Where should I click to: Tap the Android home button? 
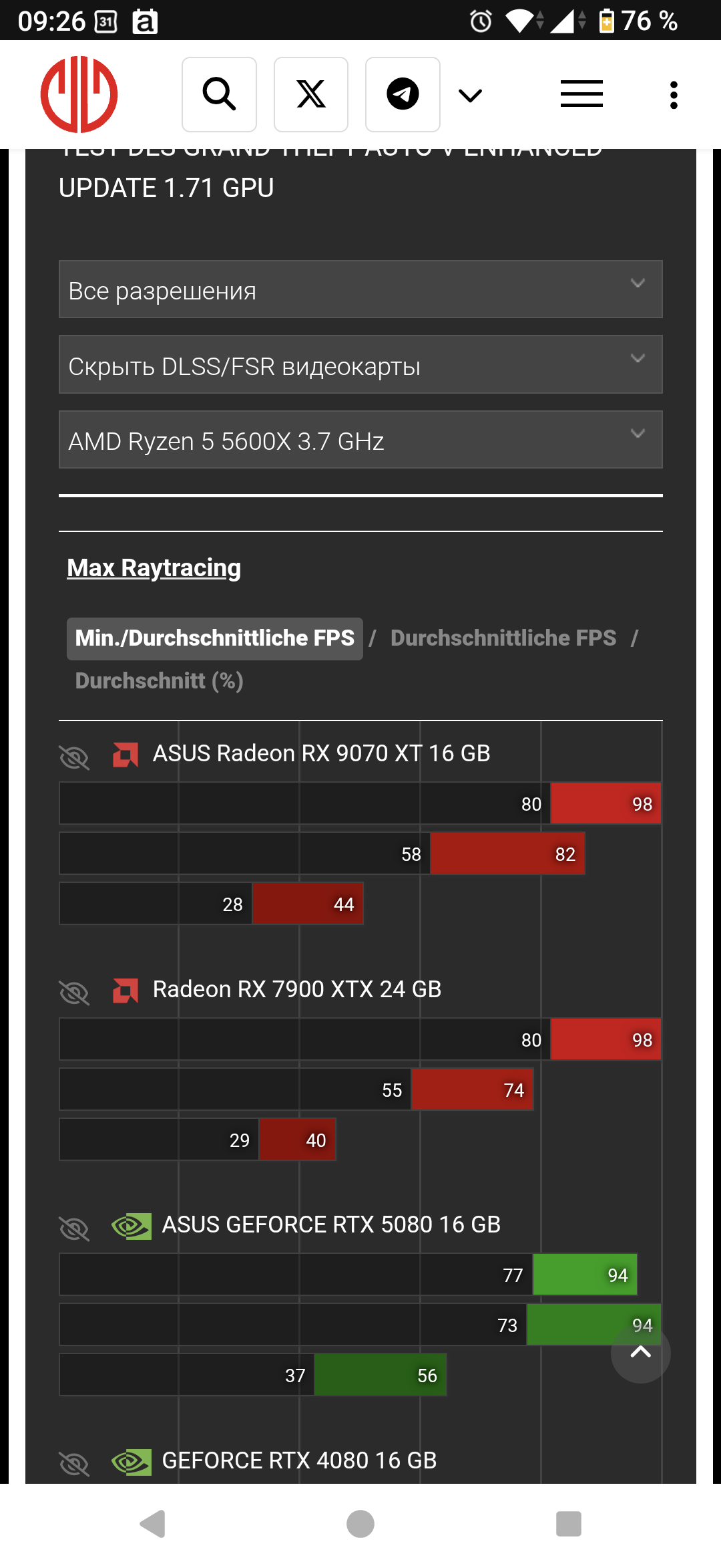click(x=360, y=1524)
